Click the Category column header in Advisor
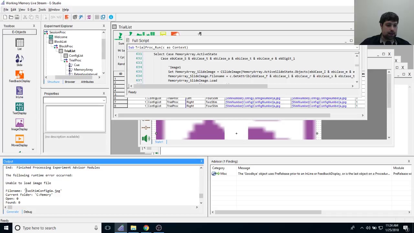414x233 pixels. (218, 168)
